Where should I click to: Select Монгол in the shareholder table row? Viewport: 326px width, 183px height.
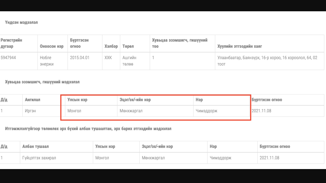[x=74, y=111]
